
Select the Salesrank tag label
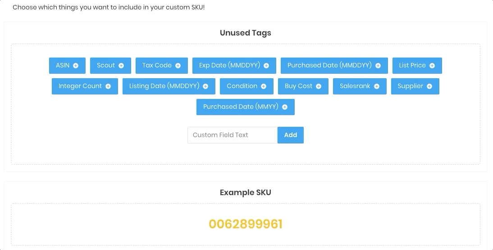coord(355,86)
